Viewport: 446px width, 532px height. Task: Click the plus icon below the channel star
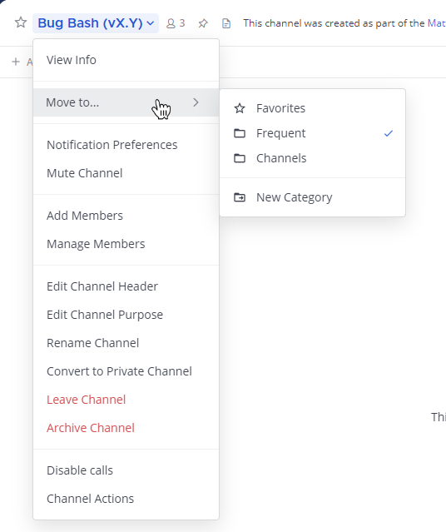coord(16,62)
